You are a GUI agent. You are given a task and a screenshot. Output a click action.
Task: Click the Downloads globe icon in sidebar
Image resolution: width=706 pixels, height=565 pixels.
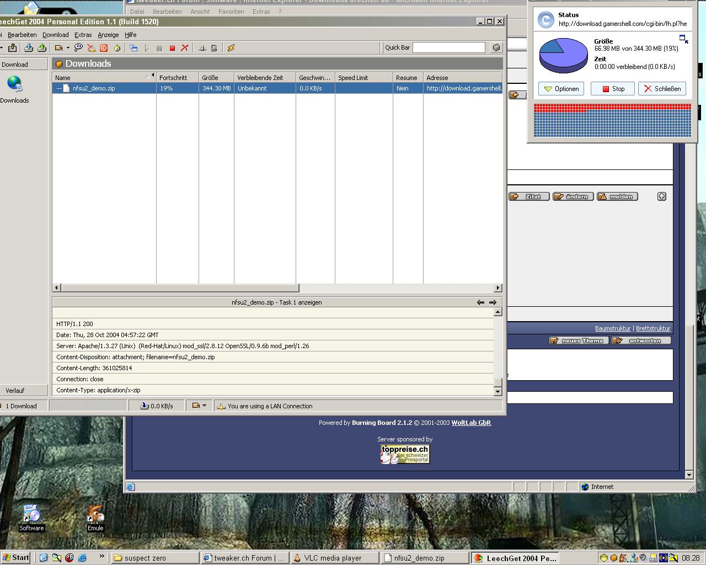[14, 84]
